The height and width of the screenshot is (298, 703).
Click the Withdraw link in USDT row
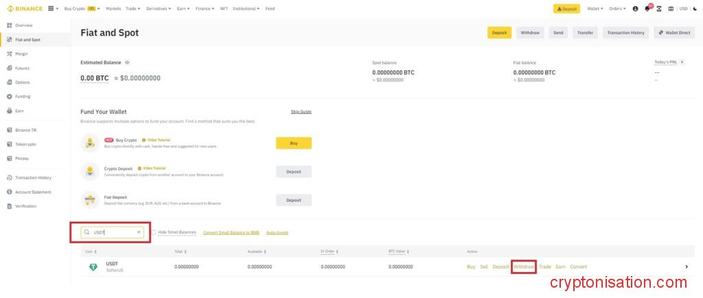[x=524, y=266]
